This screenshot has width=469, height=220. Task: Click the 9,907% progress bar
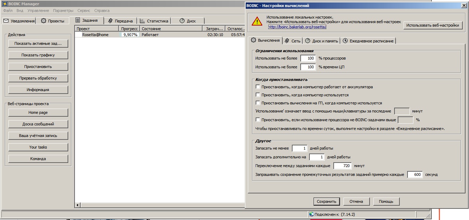point(130,35)
